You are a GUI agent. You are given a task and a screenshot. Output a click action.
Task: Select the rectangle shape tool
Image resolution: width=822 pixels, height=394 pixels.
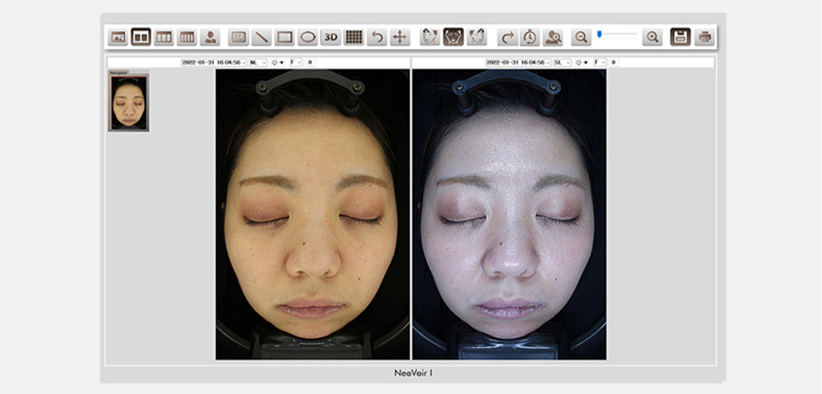point(284,37)
